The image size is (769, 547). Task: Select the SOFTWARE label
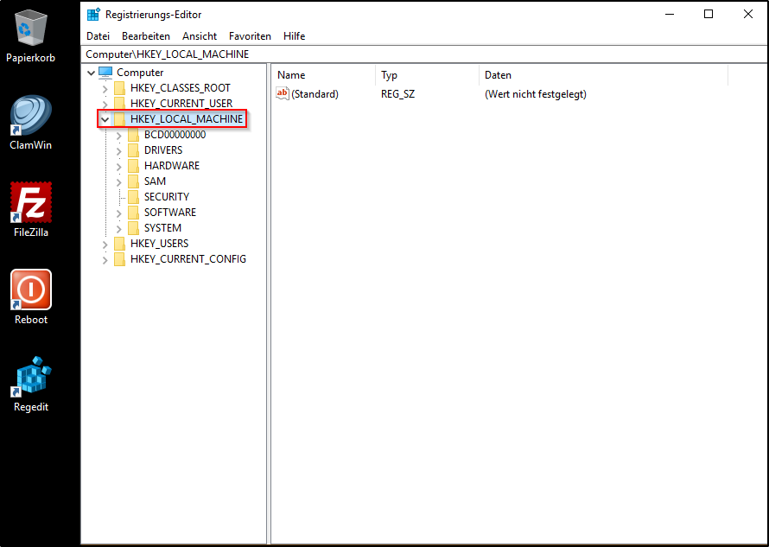[170, 213]
